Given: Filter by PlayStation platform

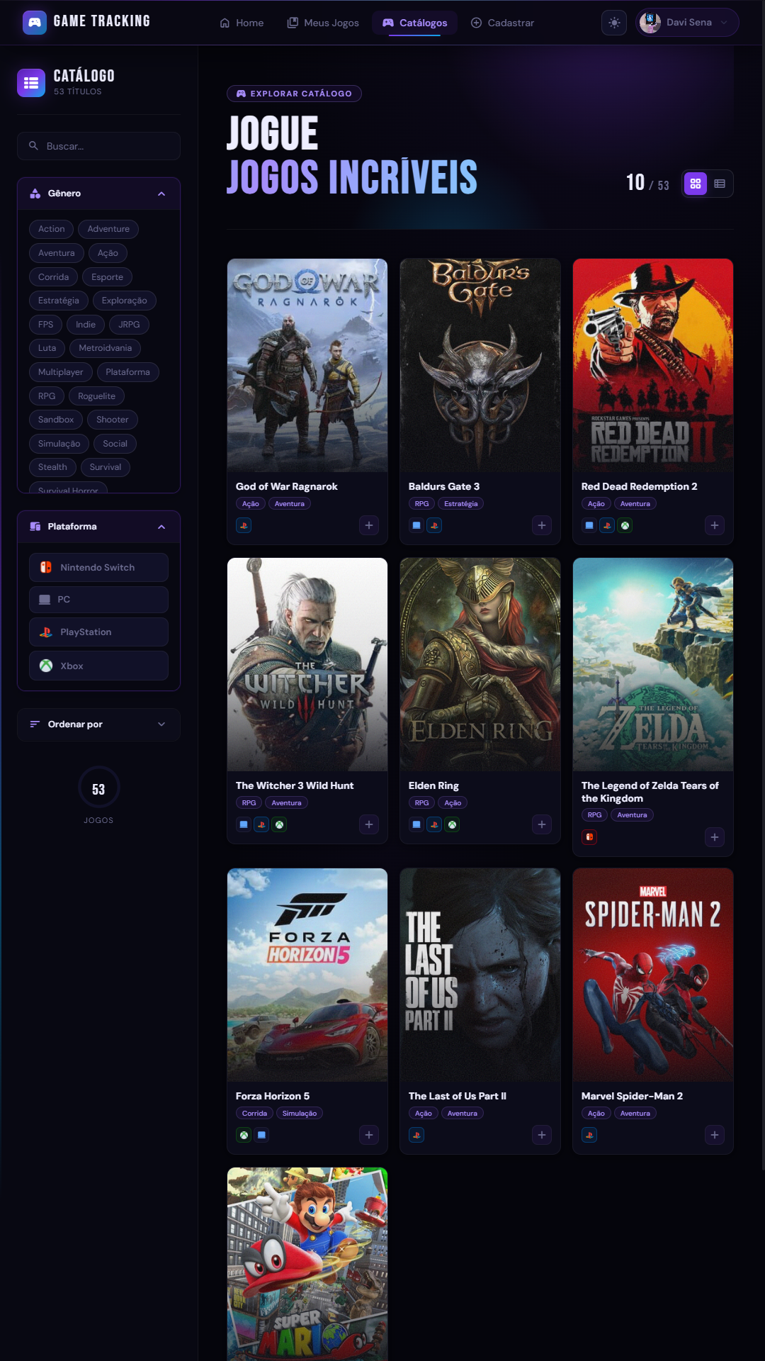Looking at the screenshot, I should click(98, 632).
